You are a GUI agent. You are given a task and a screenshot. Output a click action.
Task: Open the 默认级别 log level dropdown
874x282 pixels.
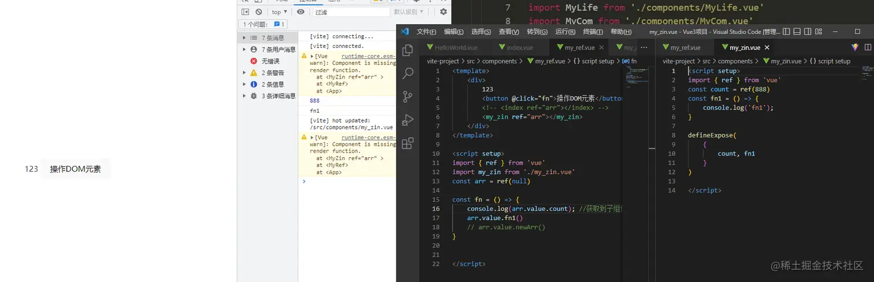[409, 12]
